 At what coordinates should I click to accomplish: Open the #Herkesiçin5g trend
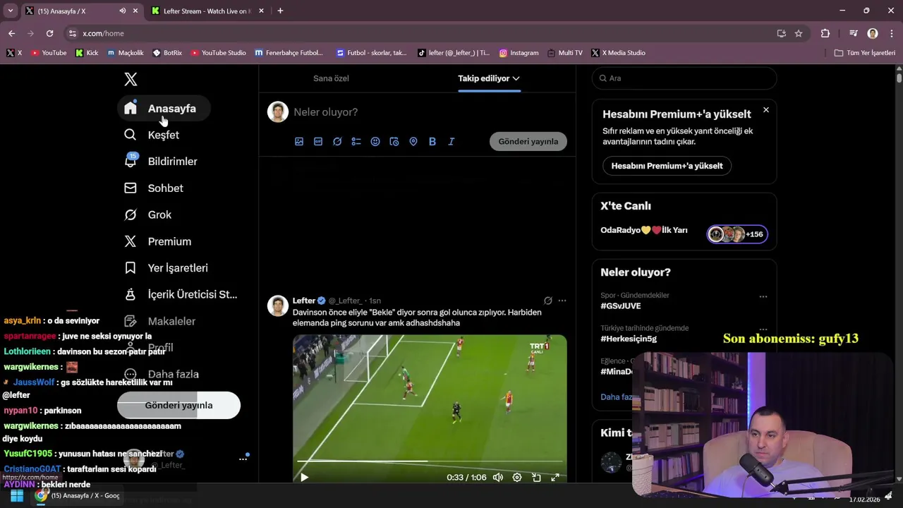click(629, 339)
